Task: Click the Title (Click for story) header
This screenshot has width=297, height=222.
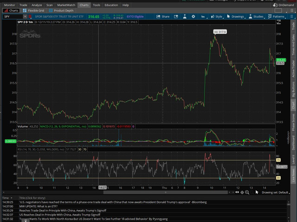Action: [32, 198]
